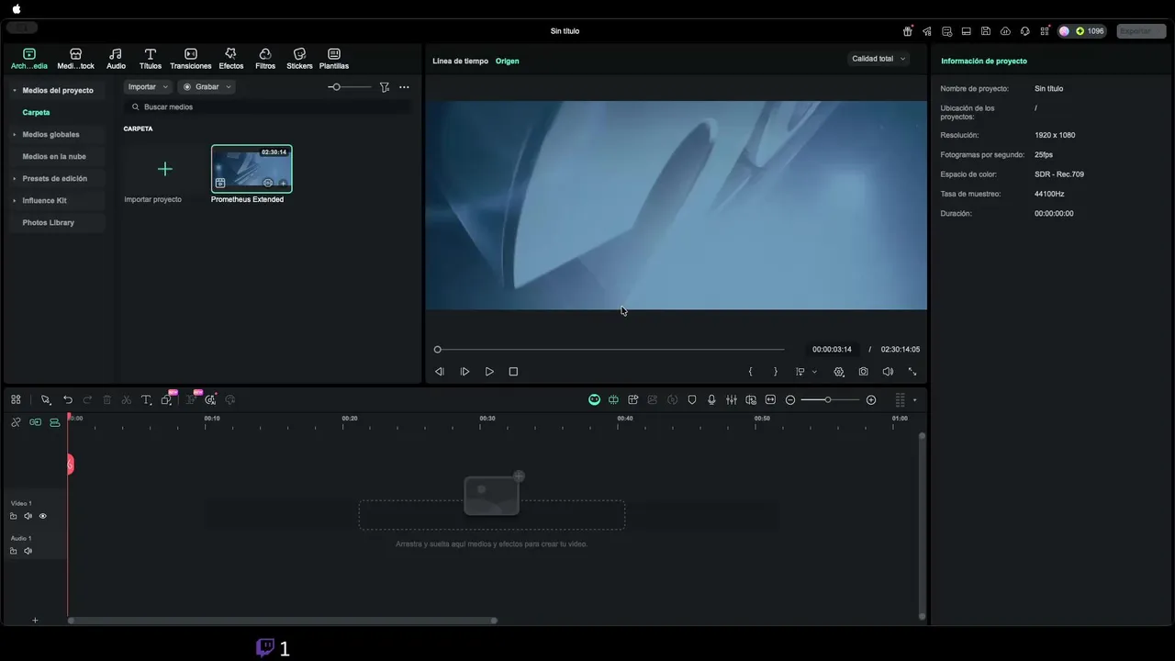The width and height of the screenshot is (1175, 661).
Task: Open the Calidad total quality dropdown
Action: click(x=878, y=59)
